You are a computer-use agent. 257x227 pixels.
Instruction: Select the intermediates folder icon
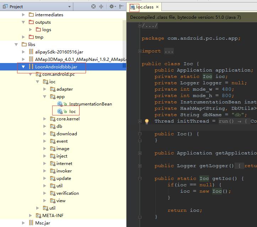coord(31,15)
